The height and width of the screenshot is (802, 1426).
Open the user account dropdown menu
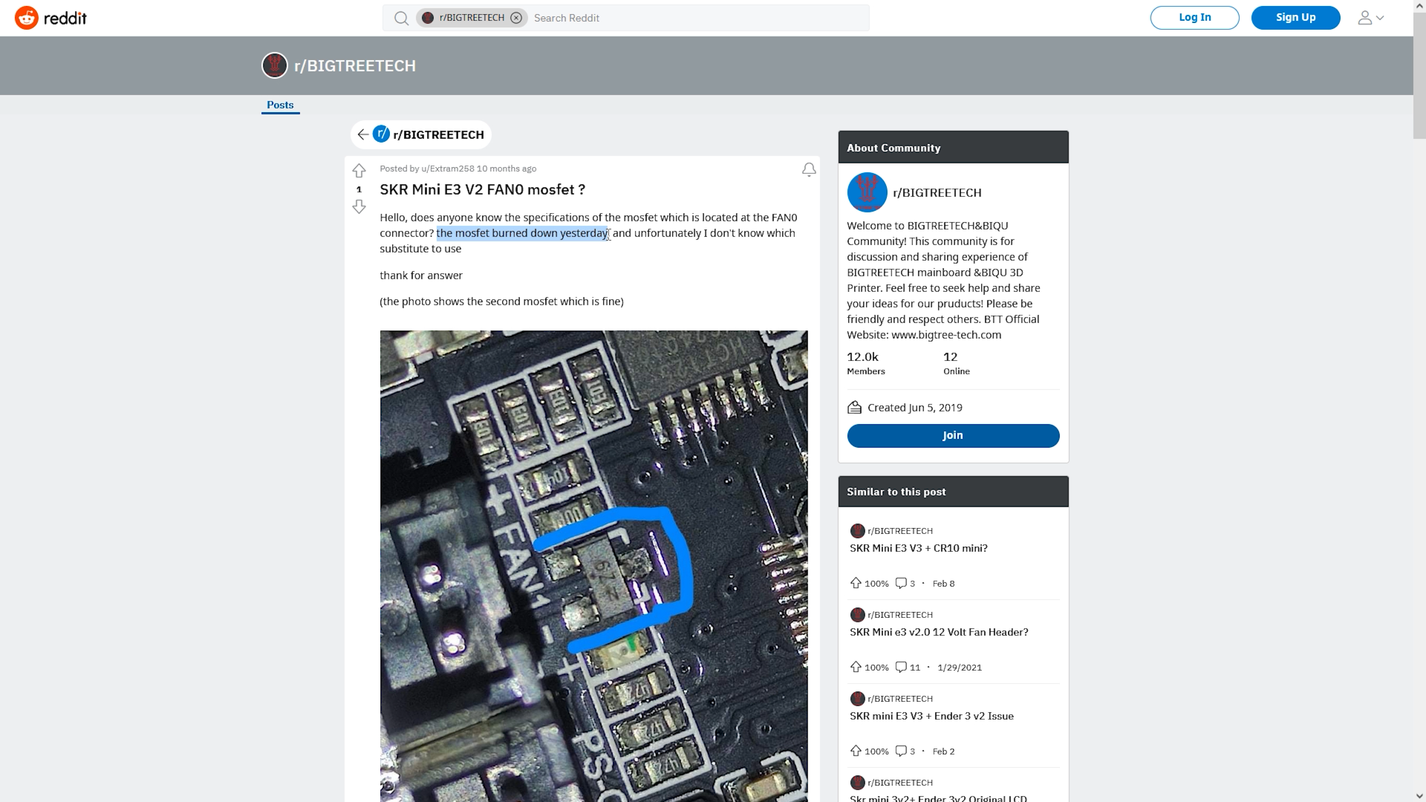point(1370,18)
